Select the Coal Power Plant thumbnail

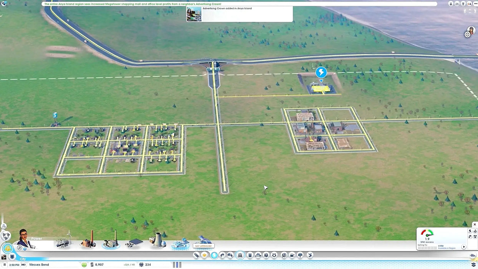coord(88,240)
